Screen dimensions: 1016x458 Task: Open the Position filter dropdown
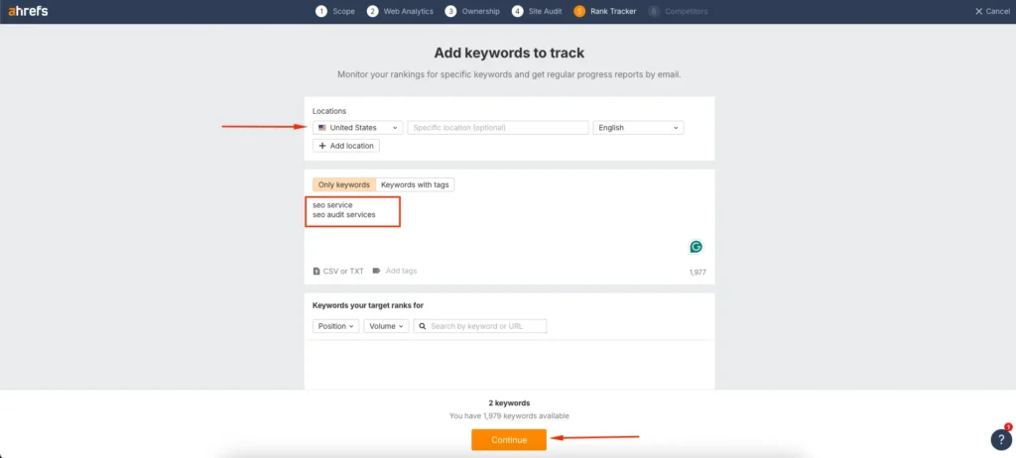(335, 326)
